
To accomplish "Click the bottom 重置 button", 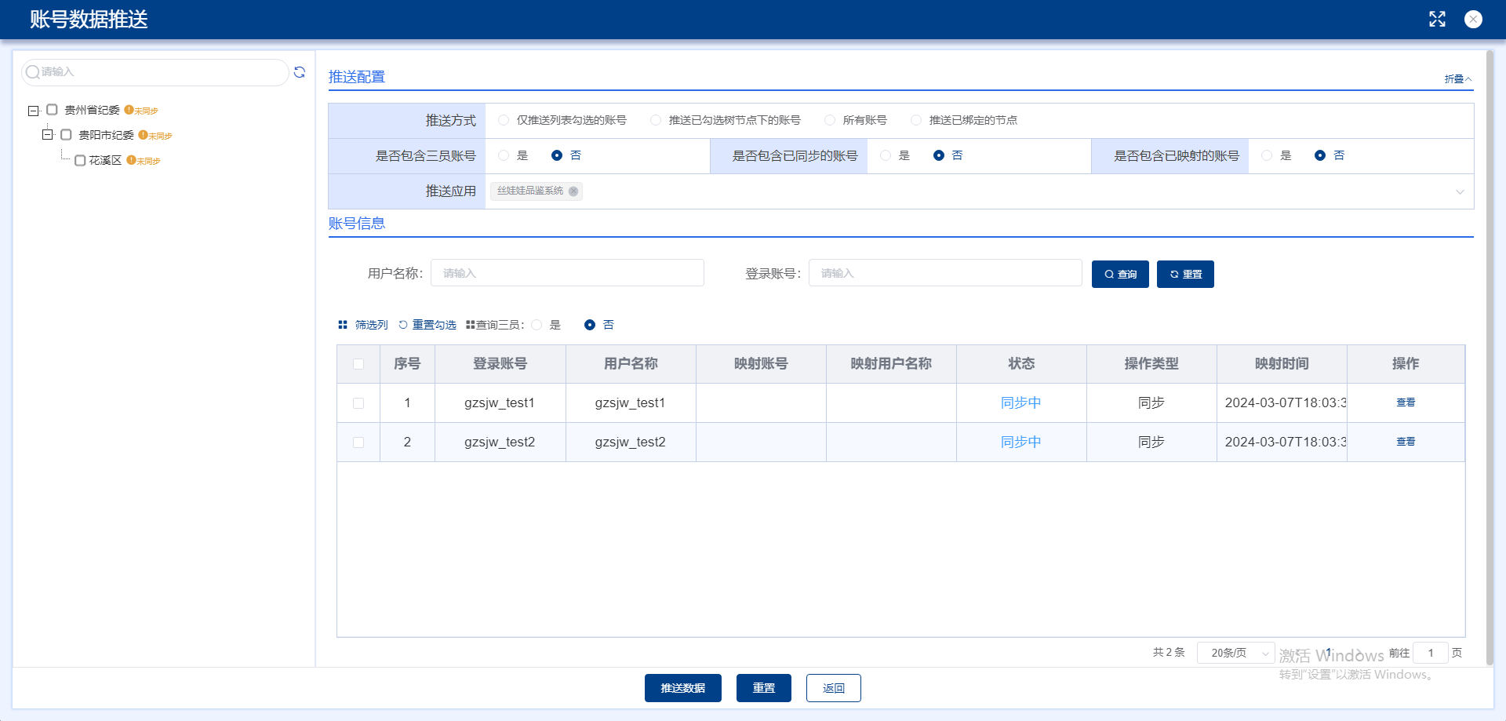I will tap(764, 688).
